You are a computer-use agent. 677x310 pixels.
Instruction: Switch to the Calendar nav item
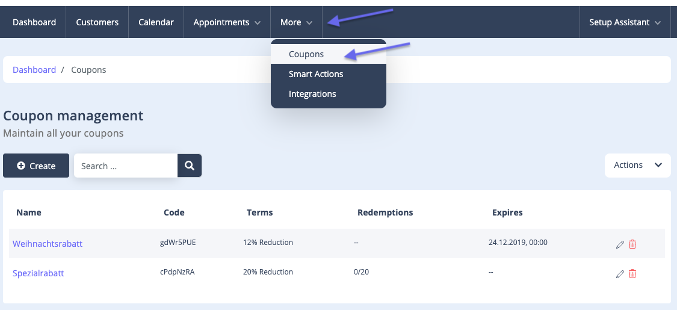tap(156, 22)
